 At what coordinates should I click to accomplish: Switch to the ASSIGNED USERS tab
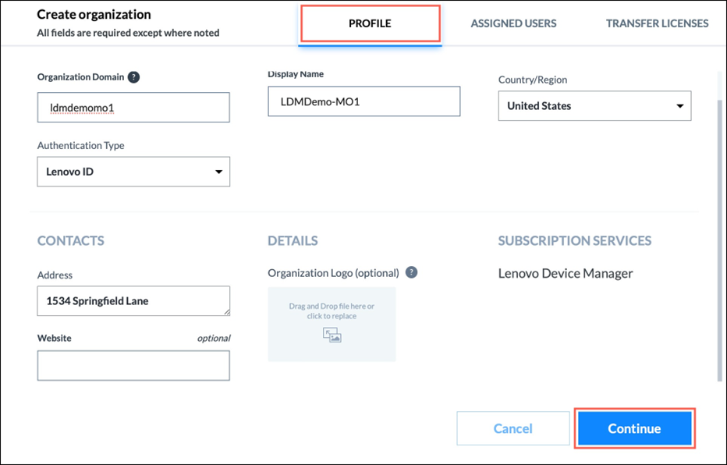(x=513, y=23)
